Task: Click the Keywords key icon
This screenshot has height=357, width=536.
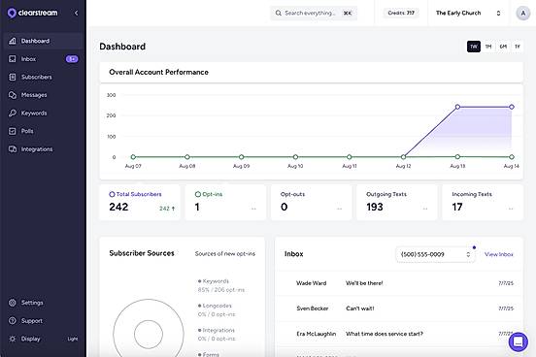Action: pos(13,114)
